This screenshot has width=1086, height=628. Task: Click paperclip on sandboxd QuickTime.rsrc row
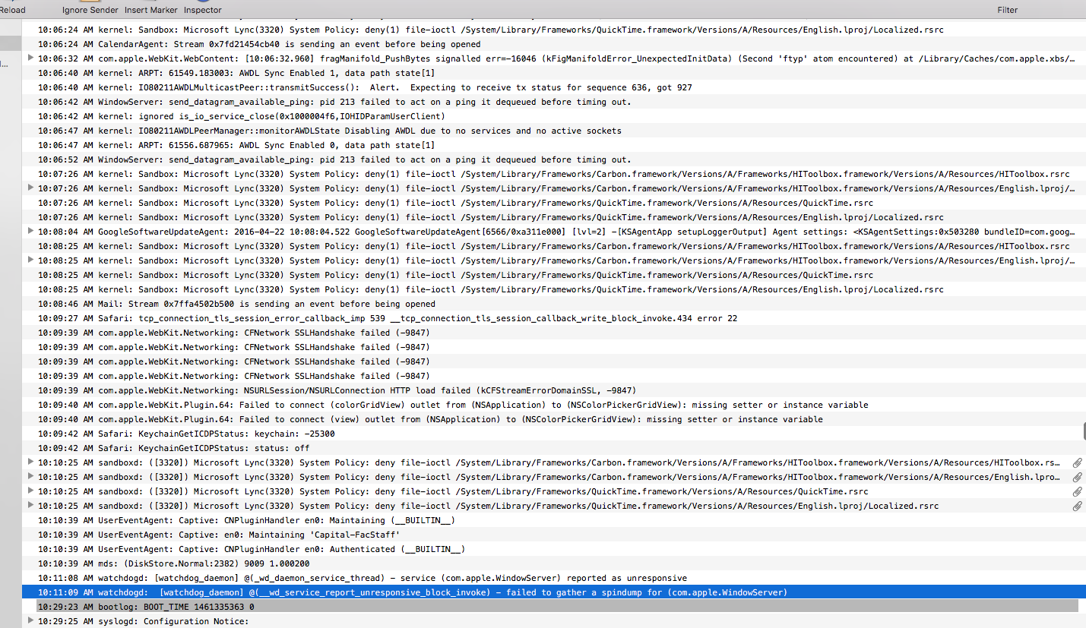(x=1077, y=492)
